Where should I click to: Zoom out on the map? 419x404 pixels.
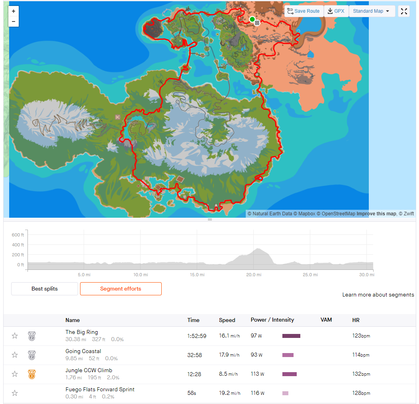14,21
